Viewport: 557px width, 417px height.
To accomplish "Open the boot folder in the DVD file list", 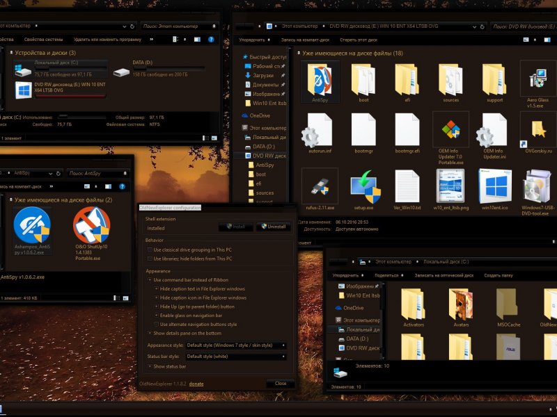I will [363, 82].
